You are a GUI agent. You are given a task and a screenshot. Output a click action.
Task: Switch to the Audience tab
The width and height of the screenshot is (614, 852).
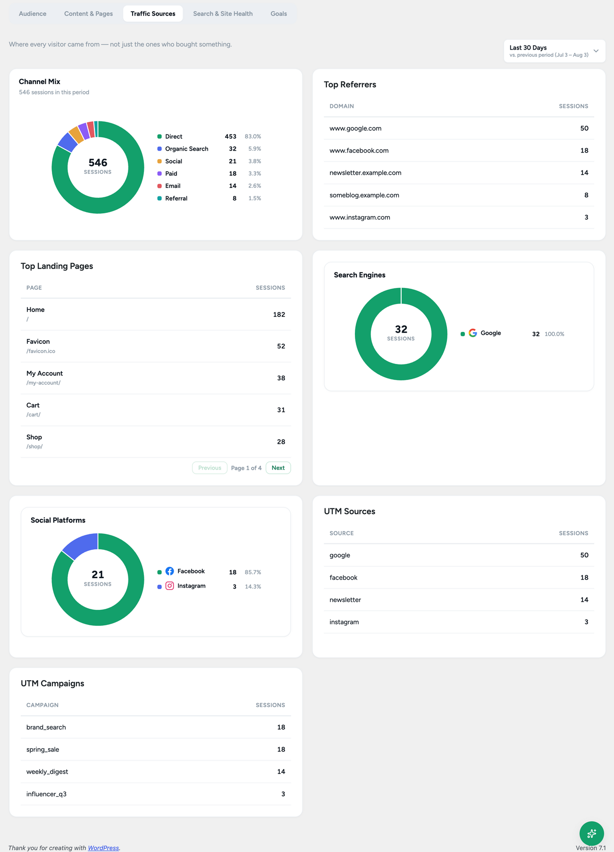(33, 14)
